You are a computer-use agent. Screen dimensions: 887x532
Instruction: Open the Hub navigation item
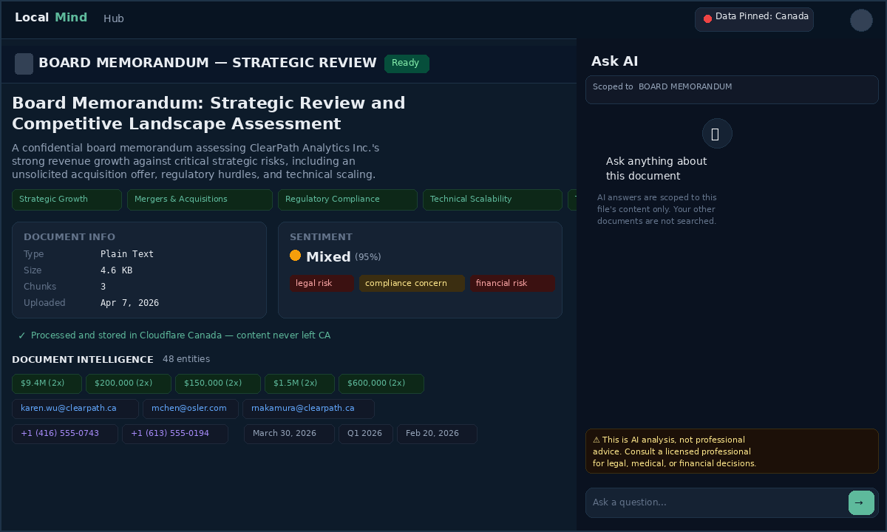tap(114, 18)
